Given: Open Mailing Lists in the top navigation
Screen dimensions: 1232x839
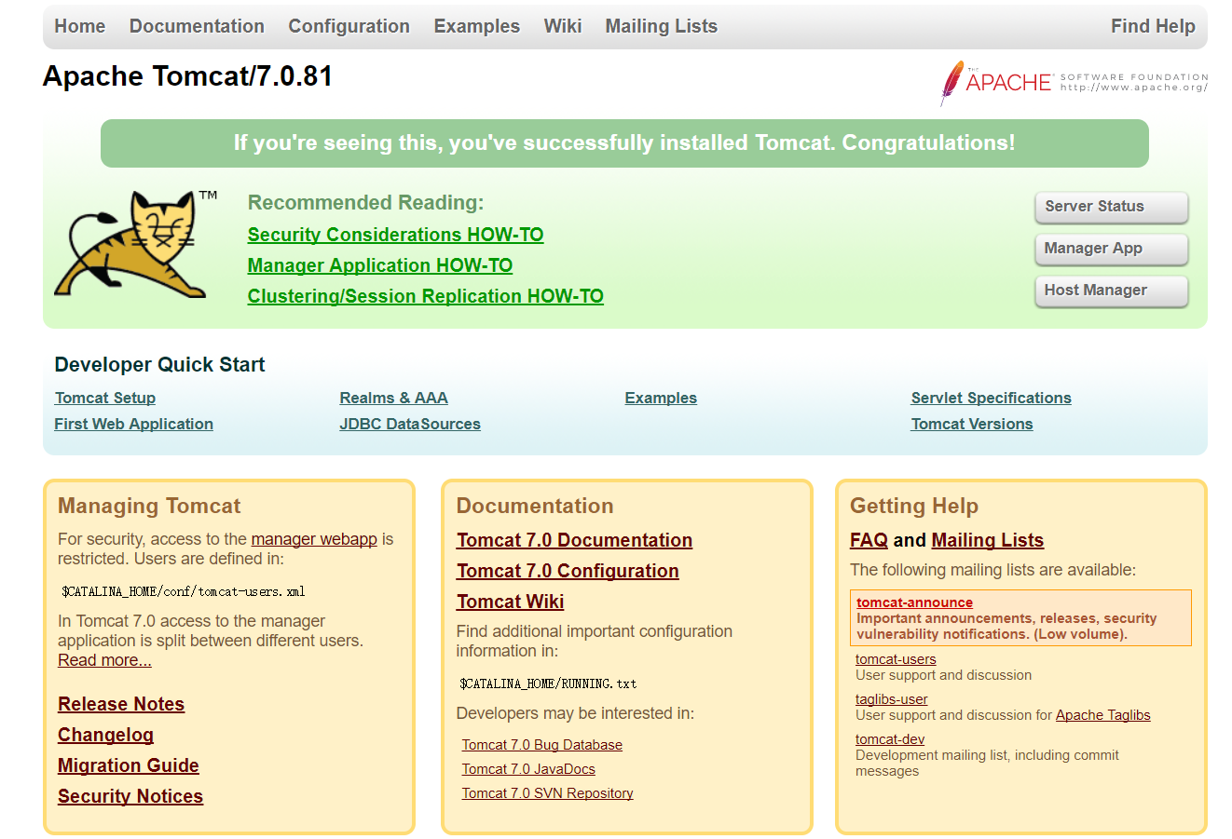Looking at the screenshot, I should tap(662, 26).
